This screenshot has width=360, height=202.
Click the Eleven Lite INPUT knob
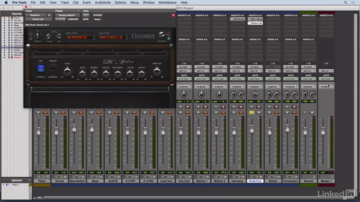(x=37, y=36)
